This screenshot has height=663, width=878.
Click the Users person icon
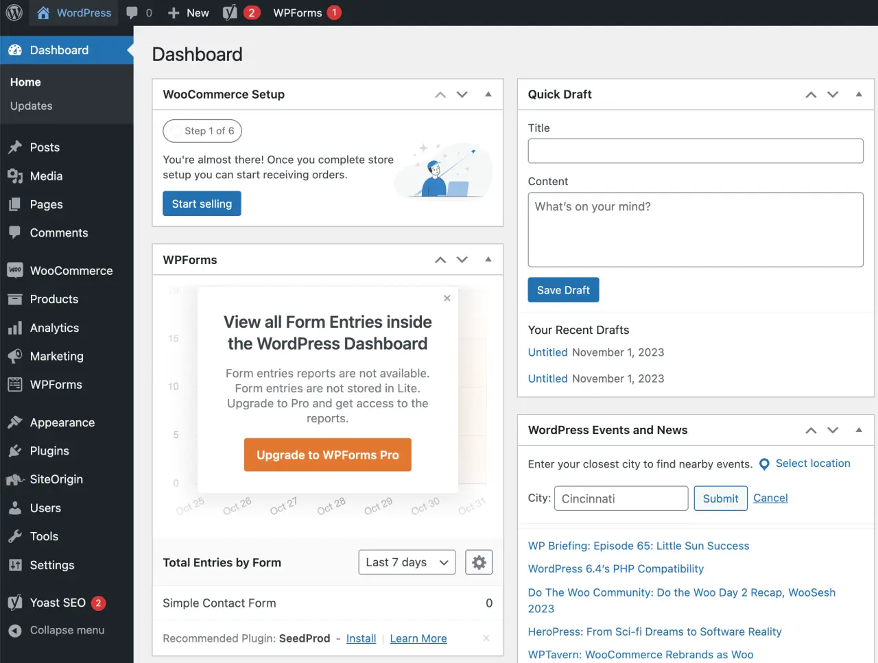pos(15,508)
